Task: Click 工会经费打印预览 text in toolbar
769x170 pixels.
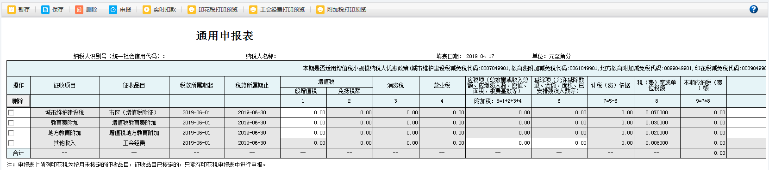Action: click(x=282, y=9)
